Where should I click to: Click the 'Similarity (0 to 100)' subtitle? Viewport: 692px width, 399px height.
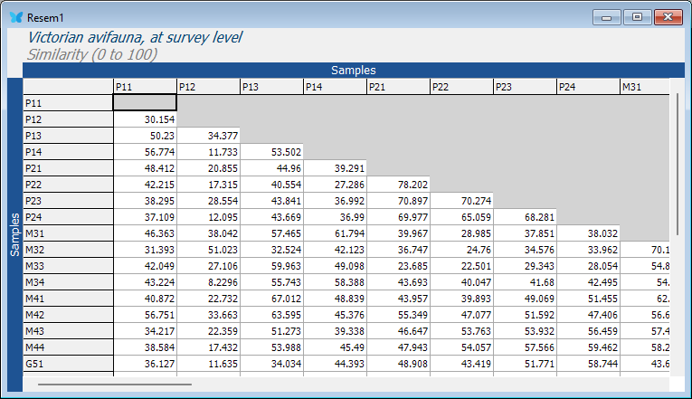pyautogui.click(x=92, y=54)
